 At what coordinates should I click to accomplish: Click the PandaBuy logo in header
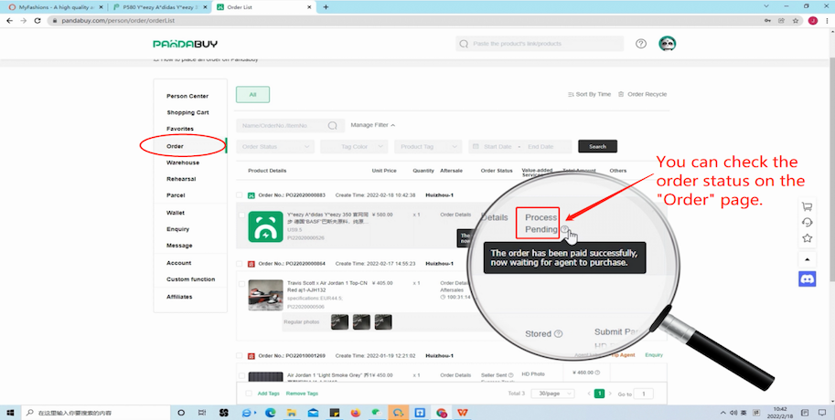tap(186, 44)
